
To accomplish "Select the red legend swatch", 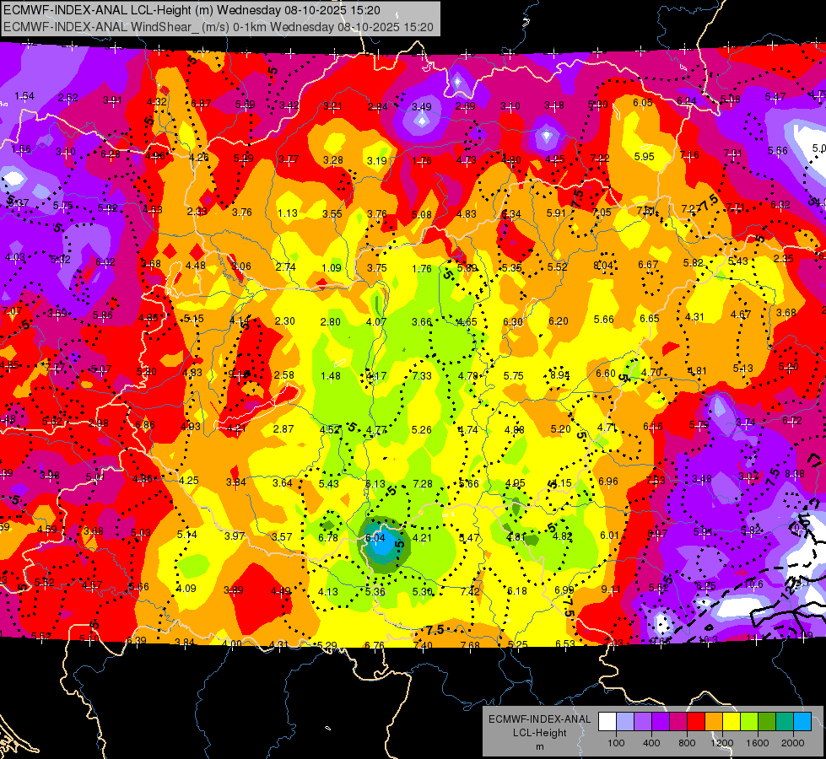I will 696,722.
